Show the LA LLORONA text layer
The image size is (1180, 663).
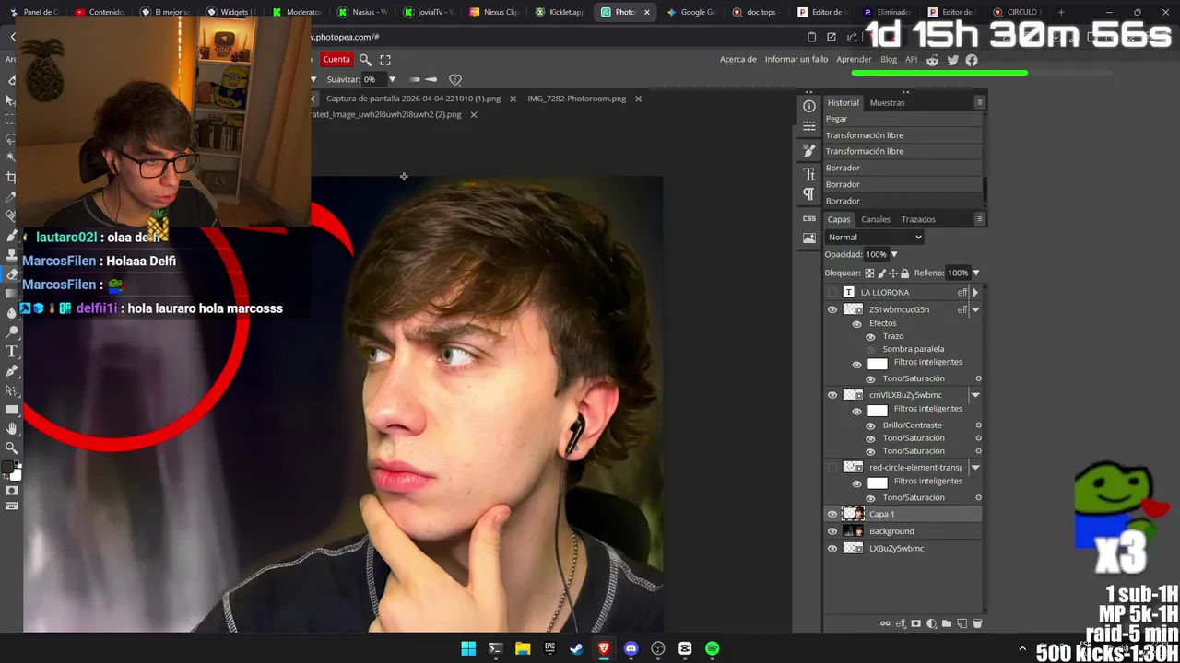click(832, 292)
